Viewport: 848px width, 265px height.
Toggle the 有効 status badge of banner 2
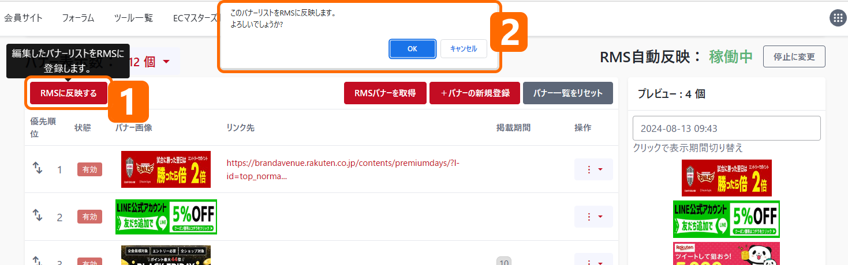pyautogui.click(x=89, y=217)
